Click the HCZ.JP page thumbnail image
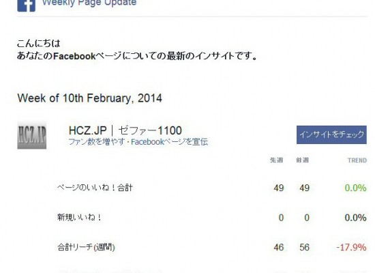This screenshot has height=273, width=375. click(32, 135)
